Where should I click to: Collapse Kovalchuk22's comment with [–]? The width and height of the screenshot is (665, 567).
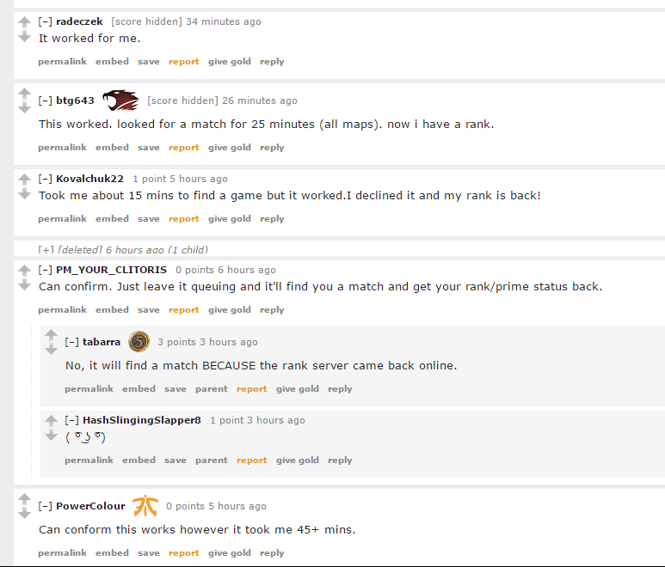[x=46, y=179]
